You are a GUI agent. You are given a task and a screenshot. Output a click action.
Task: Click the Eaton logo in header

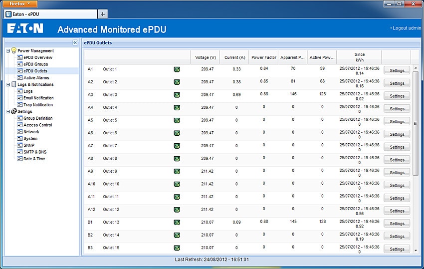25,28
